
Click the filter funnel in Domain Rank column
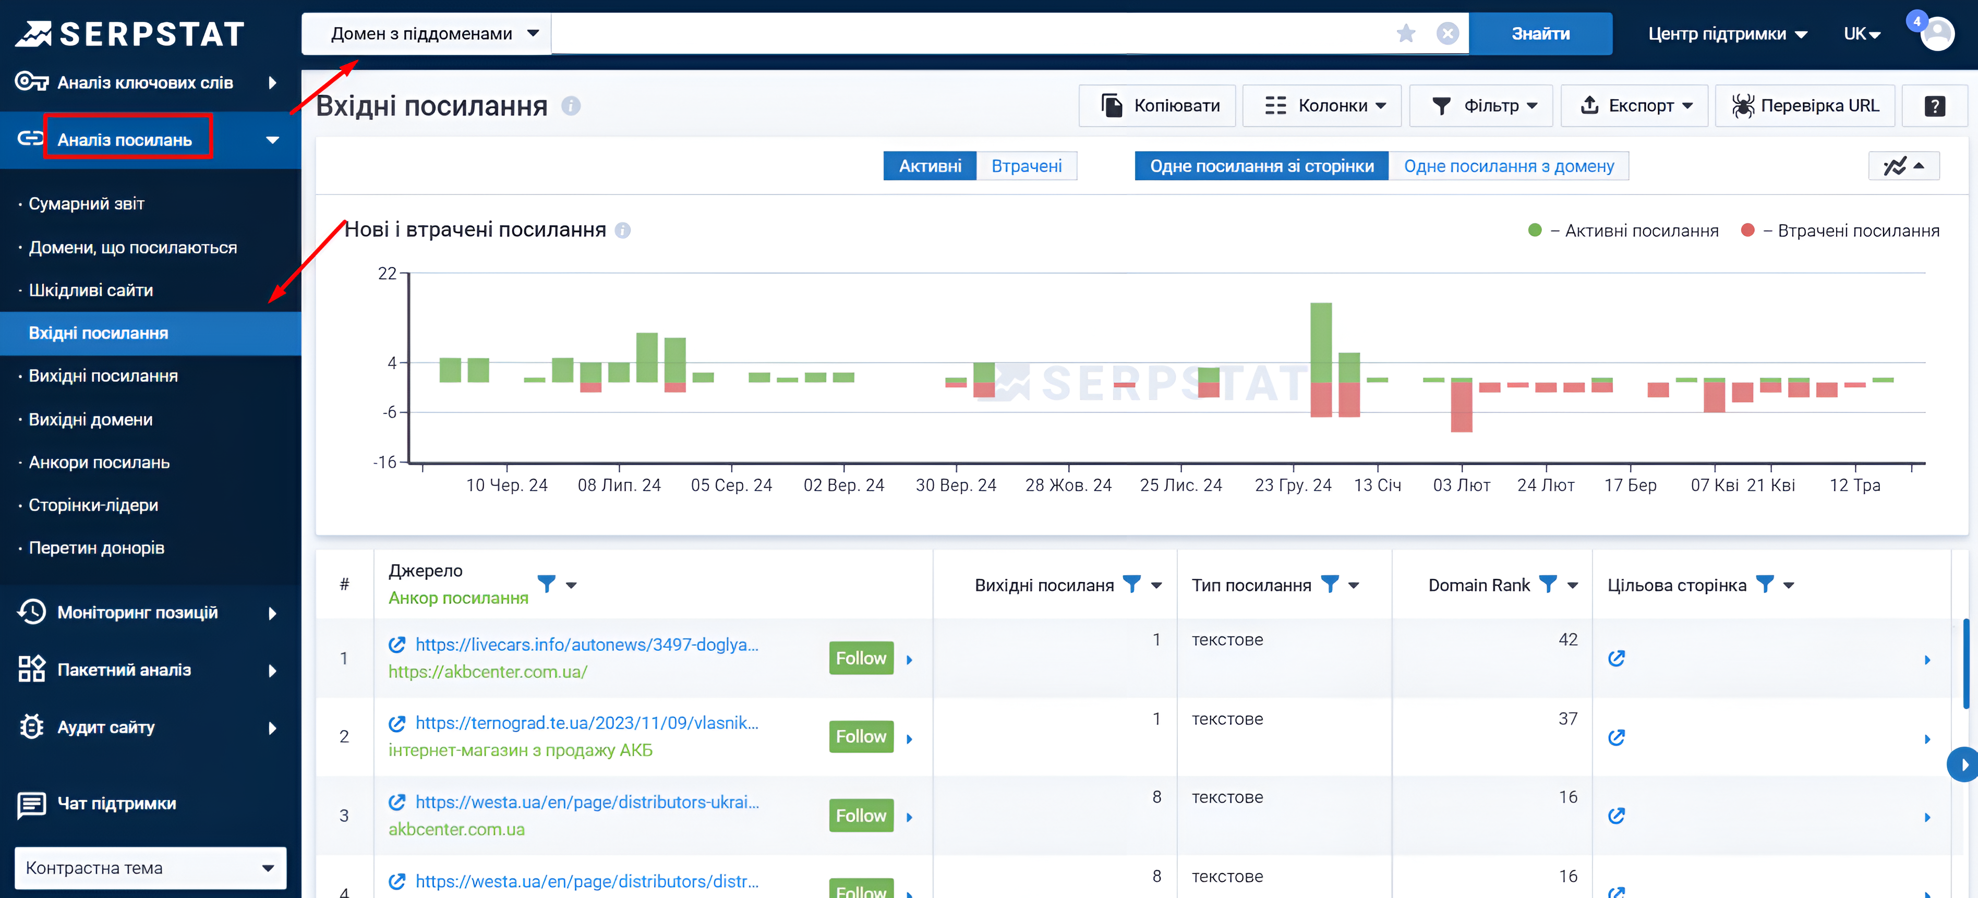tap(1548, 585)
